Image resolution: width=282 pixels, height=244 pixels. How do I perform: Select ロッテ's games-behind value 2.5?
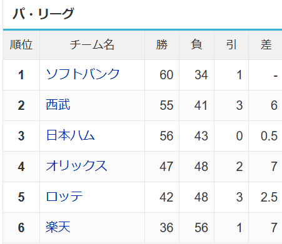tap(269, 197)
